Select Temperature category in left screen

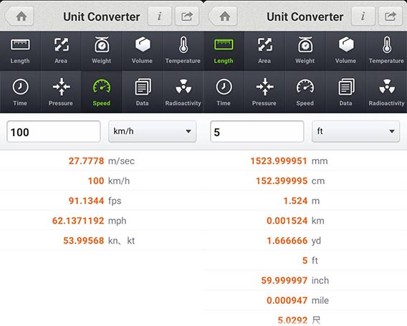click(183, 51)
